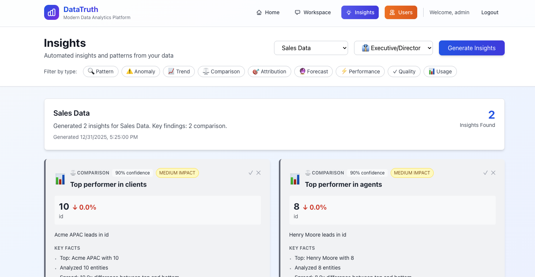Go to the Workspace section

313,12
